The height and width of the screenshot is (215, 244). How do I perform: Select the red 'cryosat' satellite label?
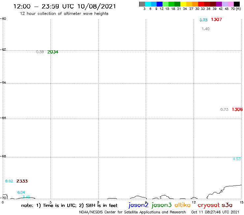click(209, 205)
